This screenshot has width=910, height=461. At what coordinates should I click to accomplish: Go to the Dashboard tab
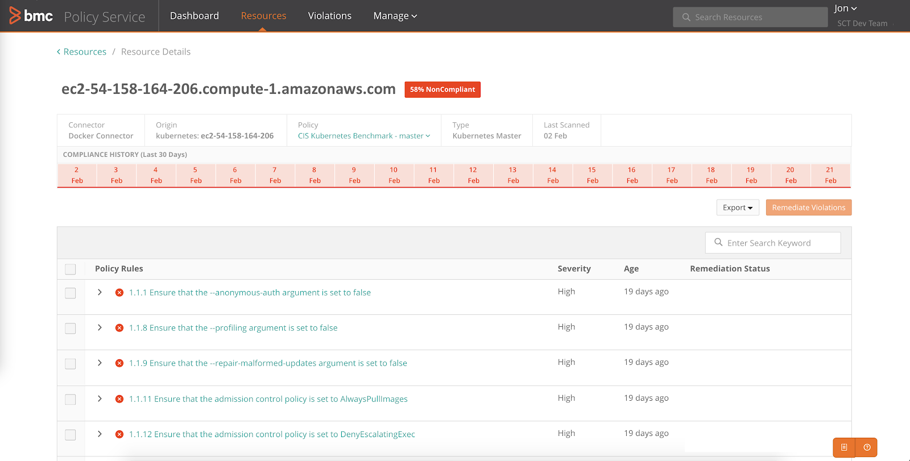coord(195,16)
